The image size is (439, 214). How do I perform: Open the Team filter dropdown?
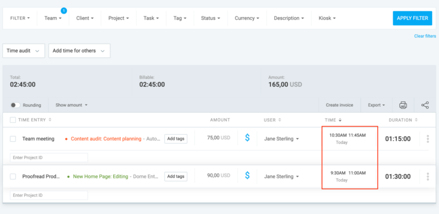(53, 18)
